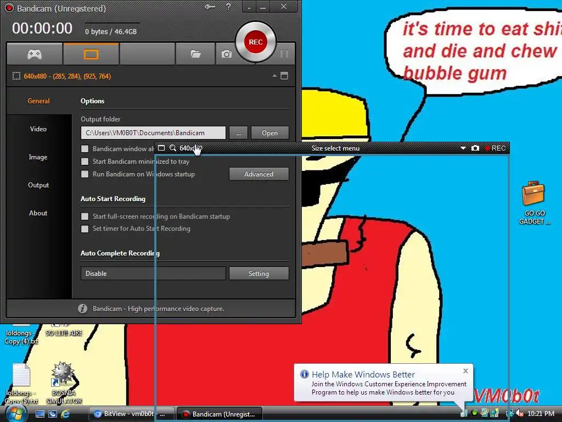Image resolution: width=562 pixels, height=422 pixels.
Task: Click the 10:21 PM taskbar clock
Action: coord(541,413)
